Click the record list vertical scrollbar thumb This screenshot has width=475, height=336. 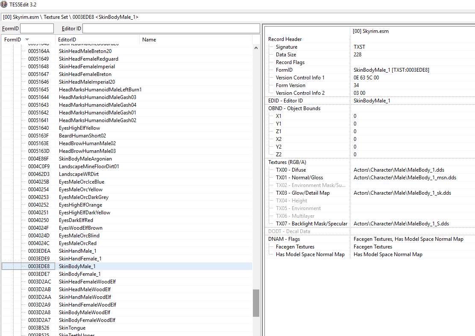[x=256, y=303]
